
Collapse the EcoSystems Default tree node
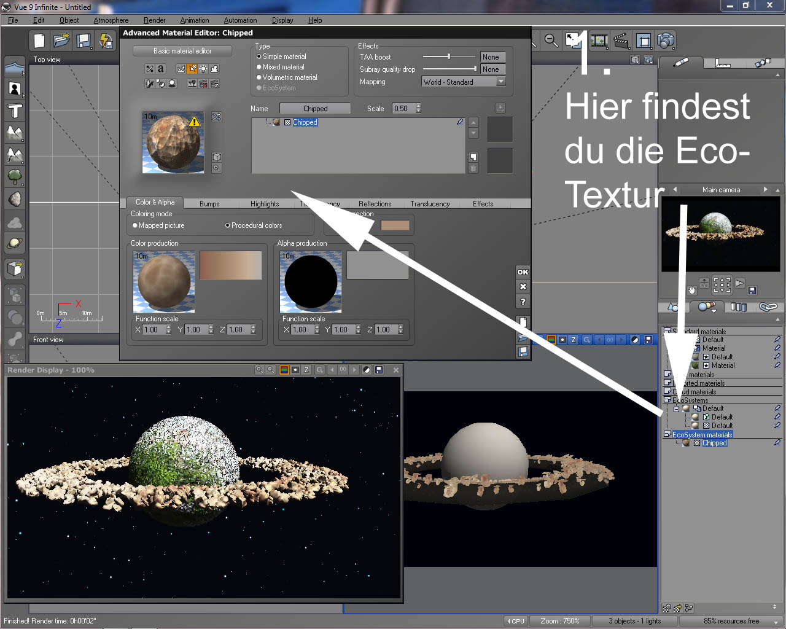tap(676, 408)
